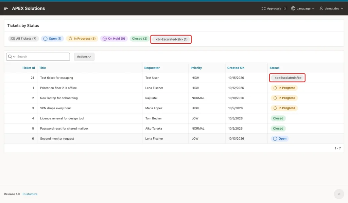This screenshot has width=348, height=203.
Task: Click the Approvals checklist icon
Action: click(x=263, y=8)
